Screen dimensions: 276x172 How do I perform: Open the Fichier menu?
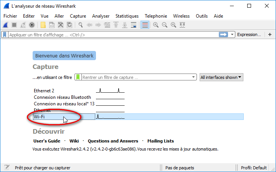(10, 16)
